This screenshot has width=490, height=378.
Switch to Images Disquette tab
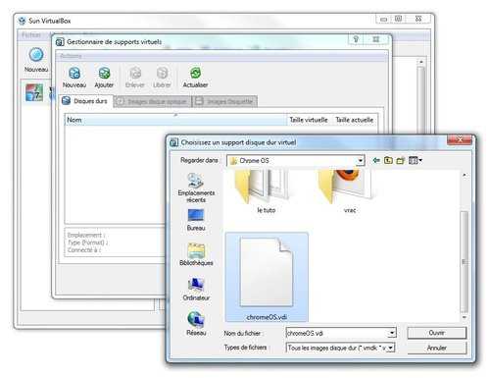[224, 101]
